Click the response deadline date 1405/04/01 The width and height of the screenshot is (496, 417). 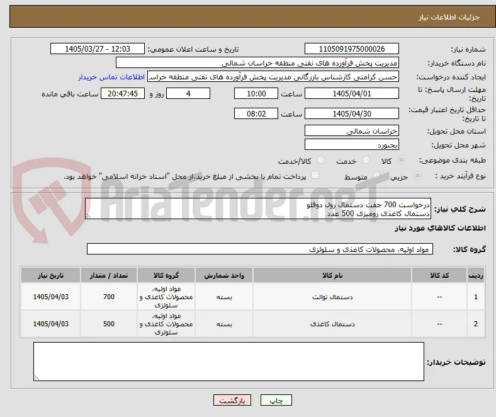(x=351, y=93)
